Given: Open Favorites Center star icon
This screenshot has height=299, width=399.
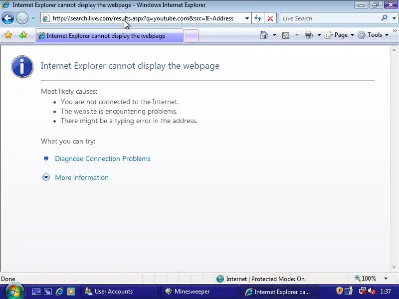Looking at the screenshot, I should click(8, 35).
